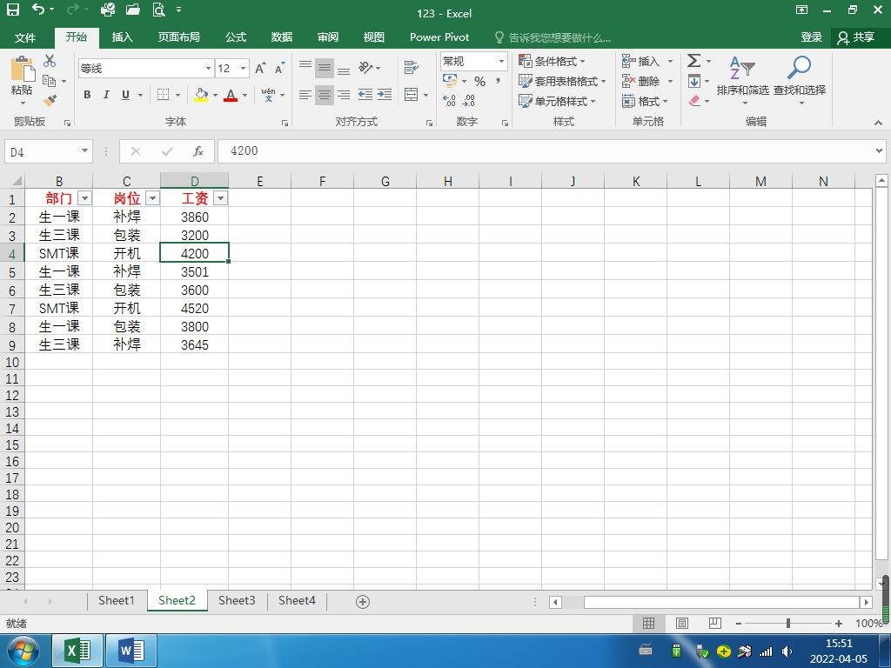Undo the last action

38,10
